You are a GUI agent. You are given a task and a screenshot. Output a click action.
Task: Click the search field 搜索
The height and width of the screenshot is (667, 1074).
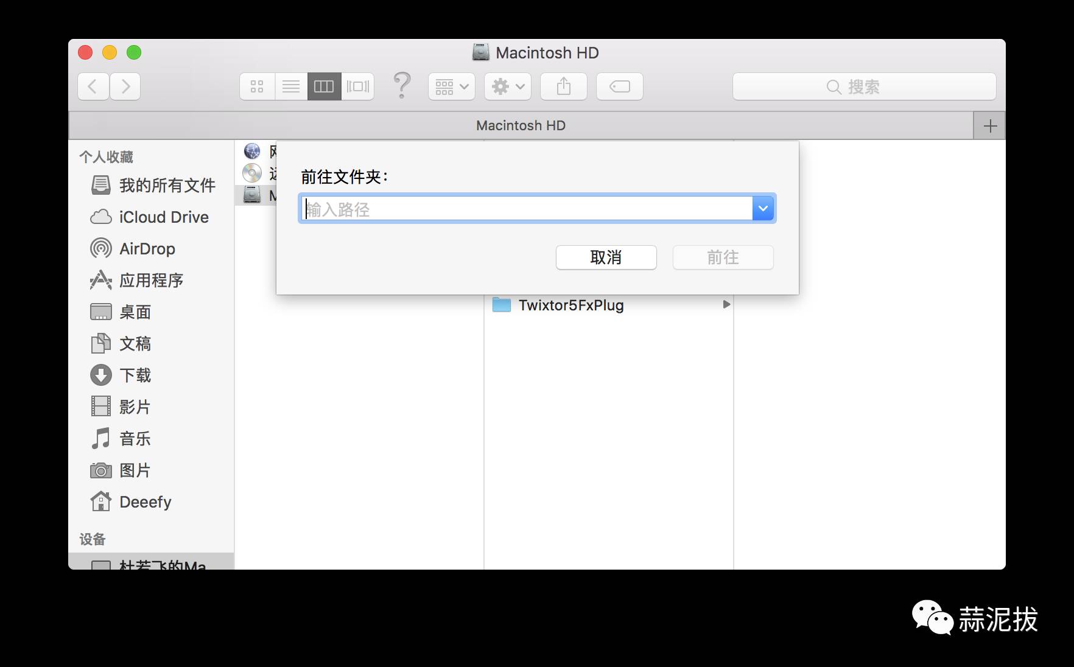coord(864,86)
